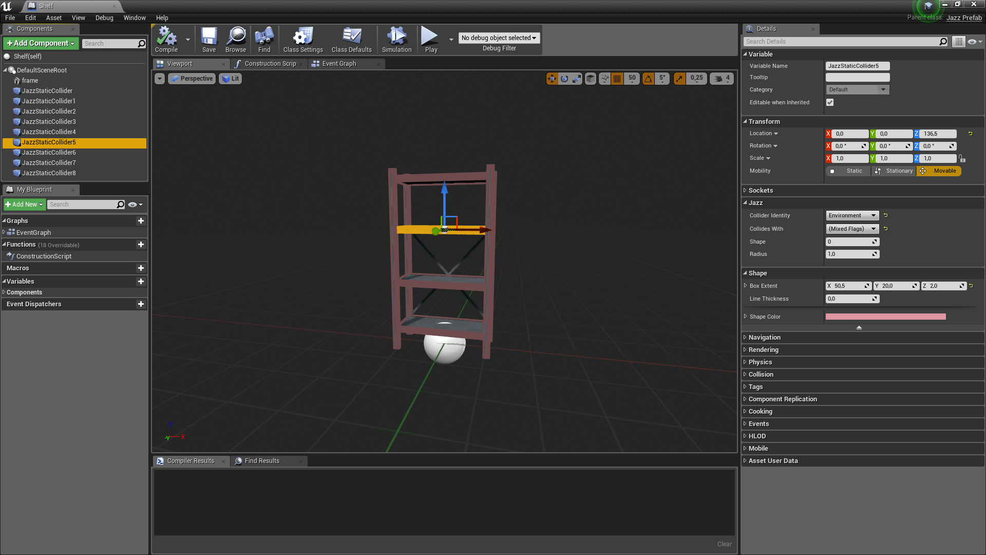Click the Play button
The image size is (986, 555).
tap(430, 40)
